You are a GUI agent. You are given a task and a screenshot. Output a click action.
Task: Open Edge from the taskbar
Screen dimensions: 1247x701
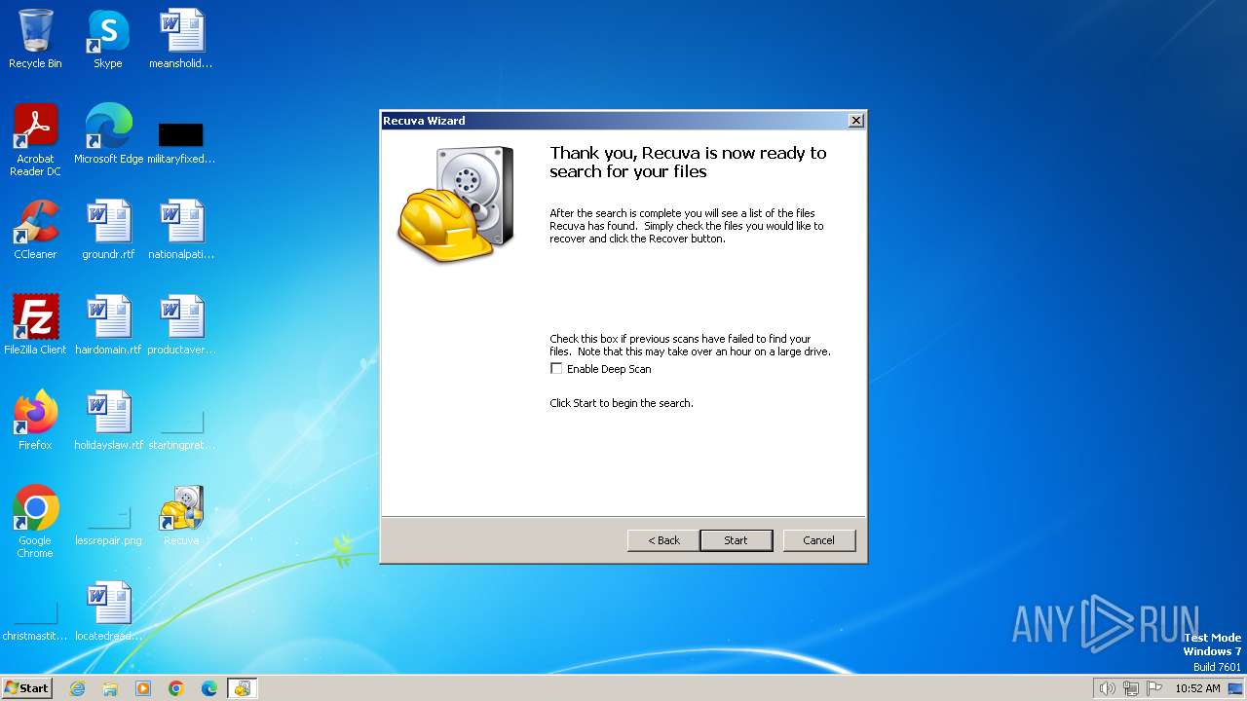(209, 688)
